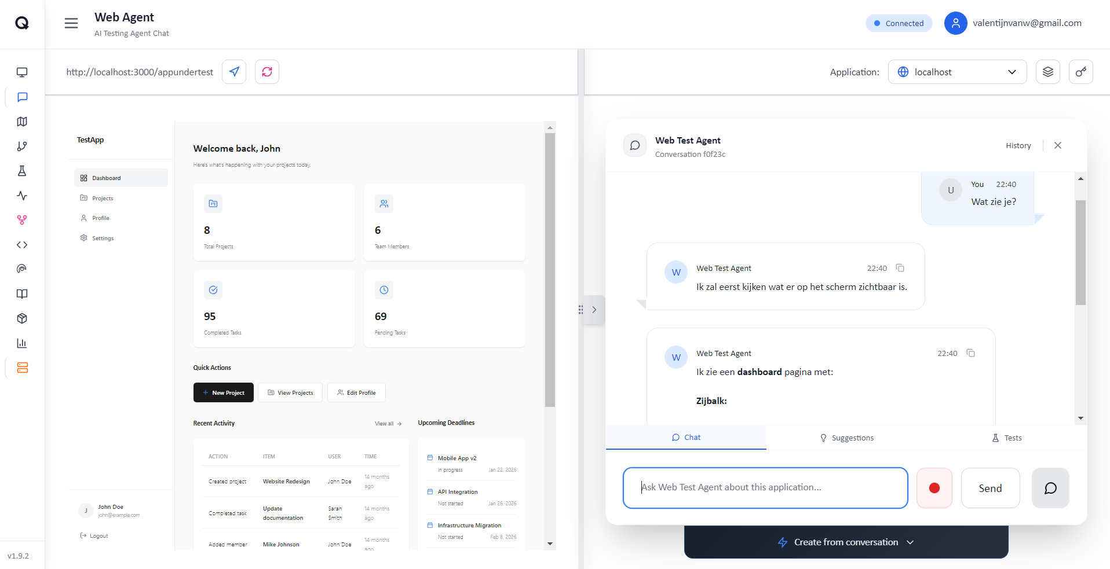Click the Total Projects card

pyautogui.click(x=274, y=222)
